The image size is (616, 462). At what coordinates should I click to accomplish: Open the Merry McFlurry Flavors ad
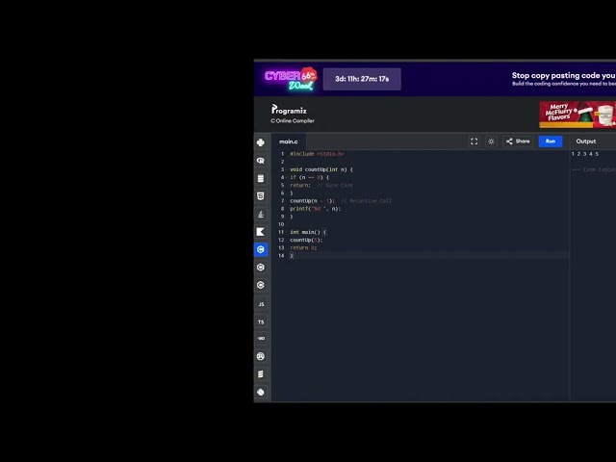(x=577, y=115)
